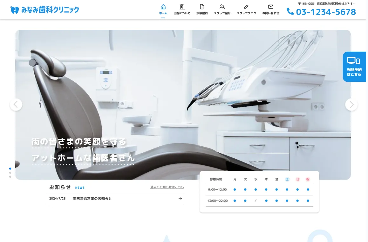Open the 診療案内 menu label

click(202, 13)
